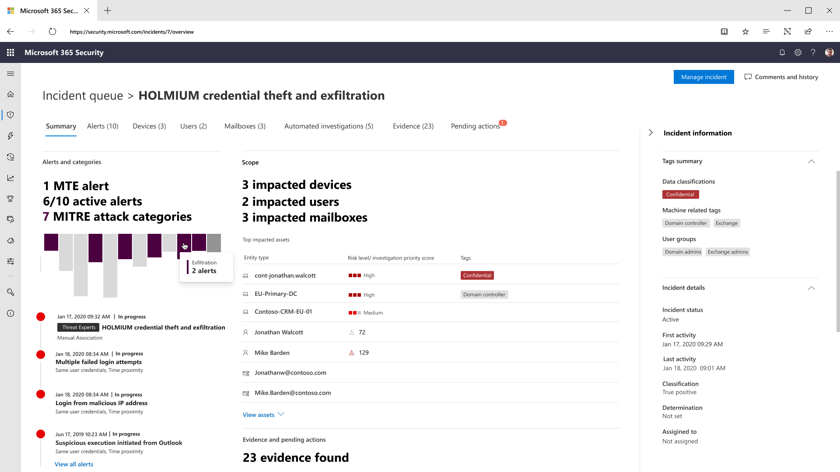Click the Manage incident button
840x472 pixels.
[703, 76]
